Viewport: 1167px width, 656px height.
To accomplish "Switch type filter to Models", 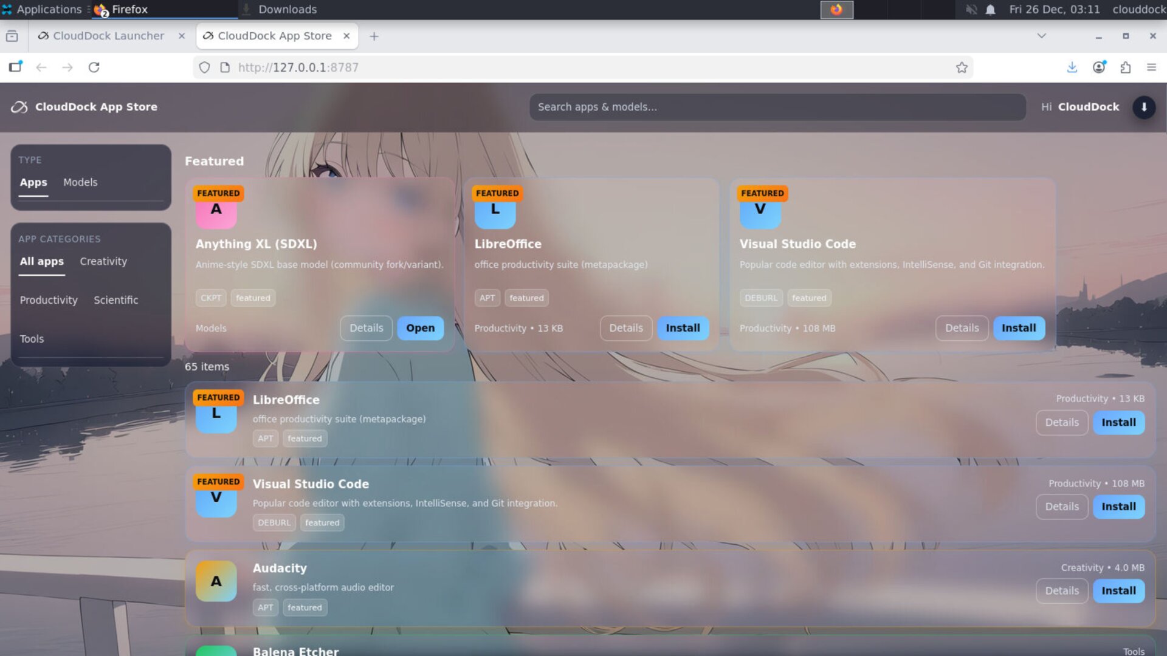I will 80,182.
